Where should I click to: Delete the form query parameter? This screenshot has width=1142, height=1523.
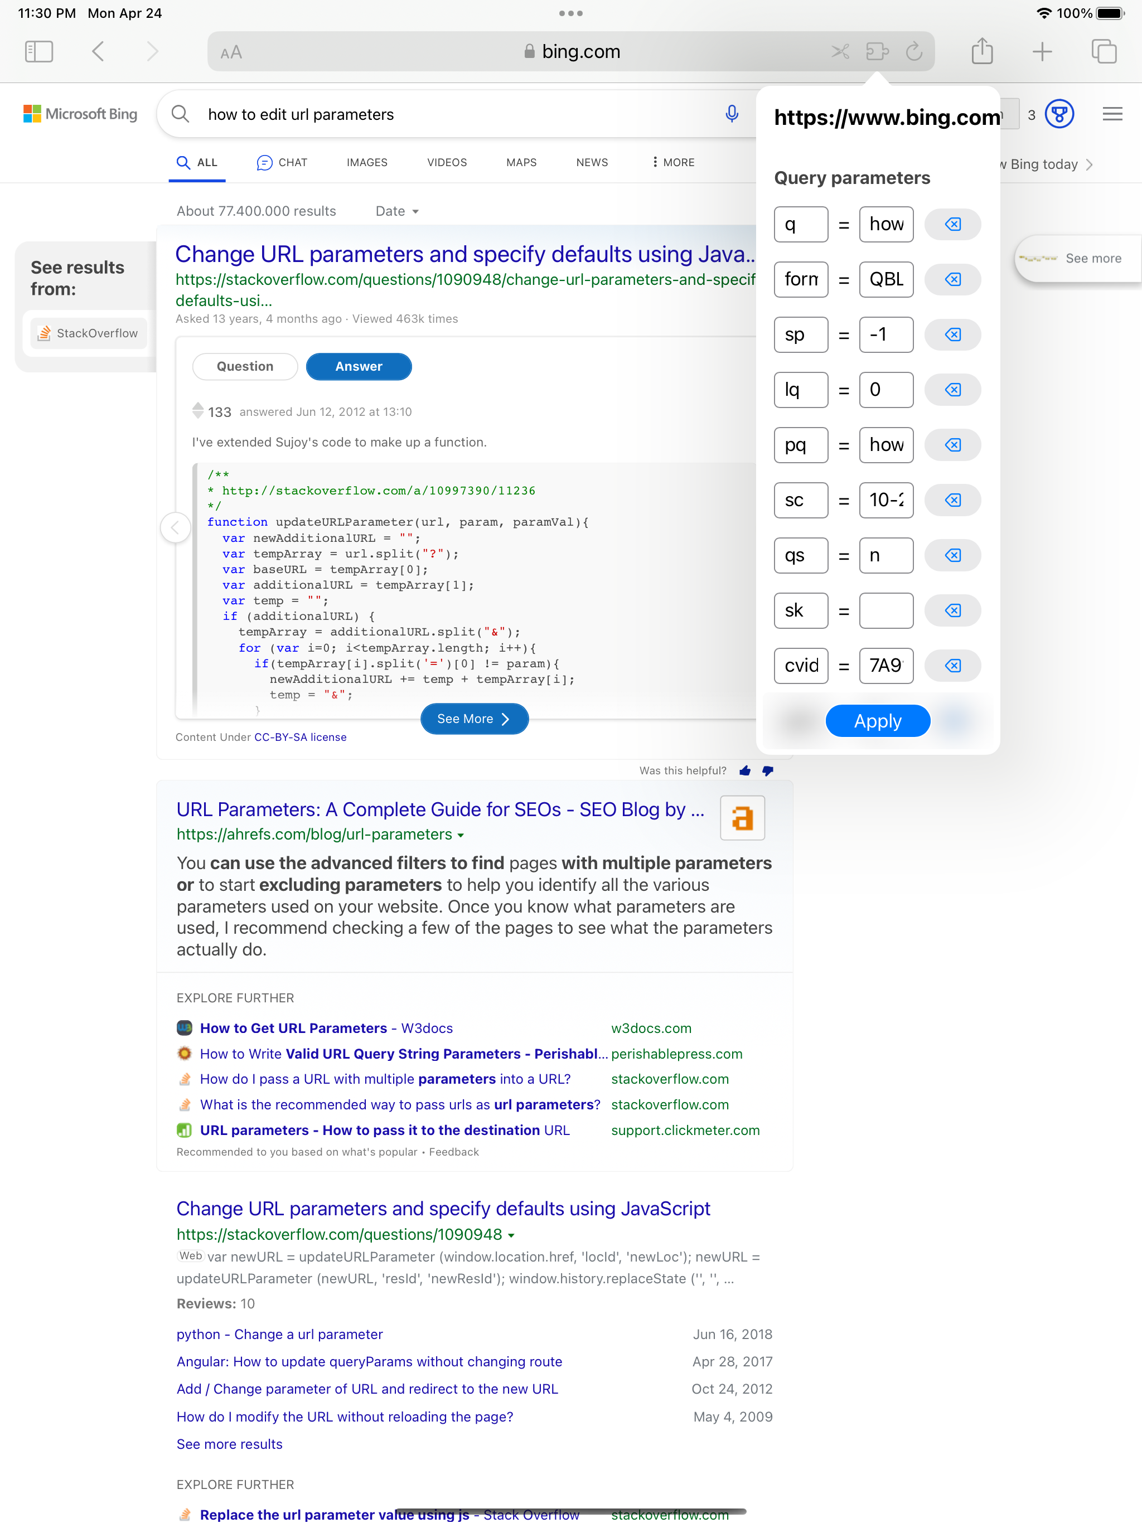(x=952, y=279)
